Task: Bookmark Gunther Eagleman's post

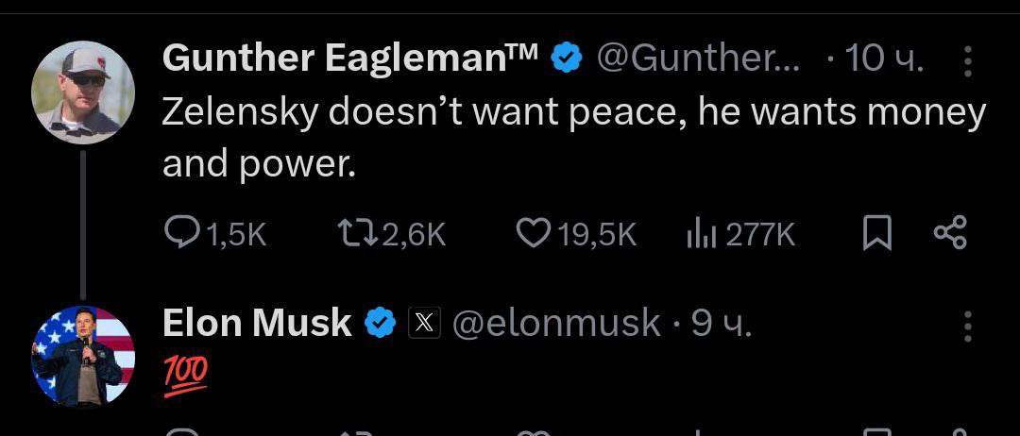Action: coord(877,234)
